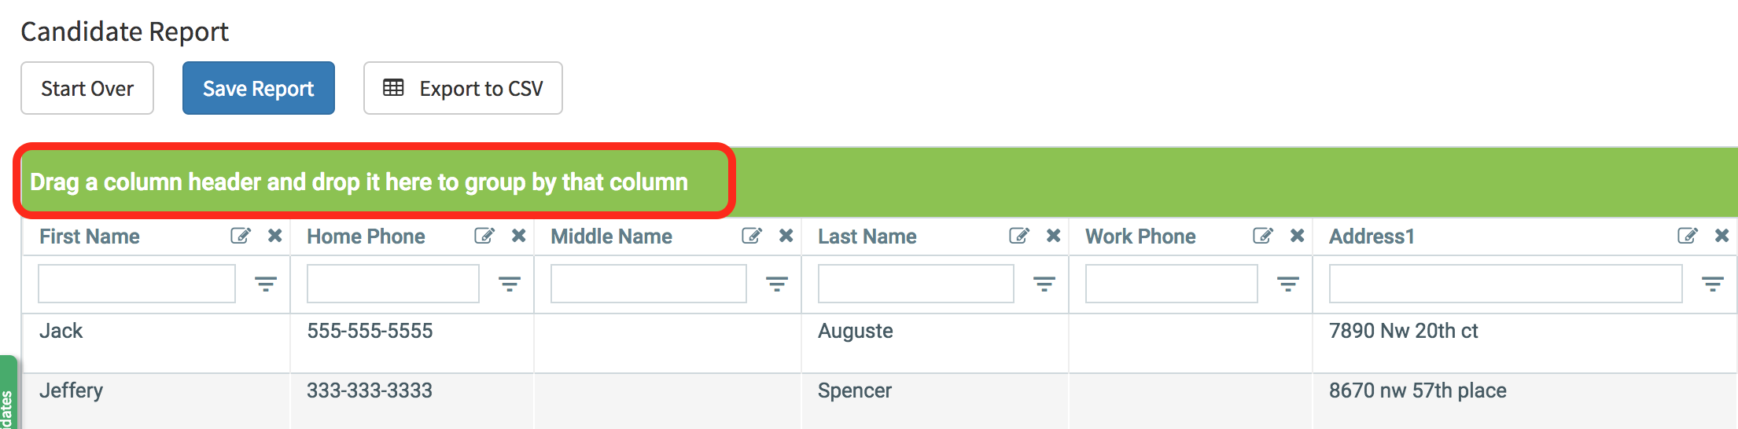Remove the Middle Name column
1738x429 pixels.
coord(786,236)
